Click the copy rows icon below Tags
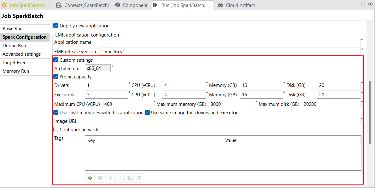The height and width of the screenshot is (188, 375). coord(129,178)
